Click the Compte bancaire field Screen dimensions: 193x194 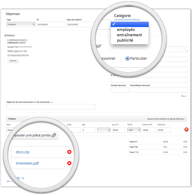pyautogui.click(x=119, y=90)
